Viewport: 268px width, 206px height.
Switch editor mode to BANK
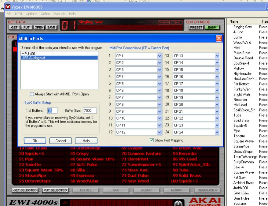pyautogui.click(x=212, y=28)
